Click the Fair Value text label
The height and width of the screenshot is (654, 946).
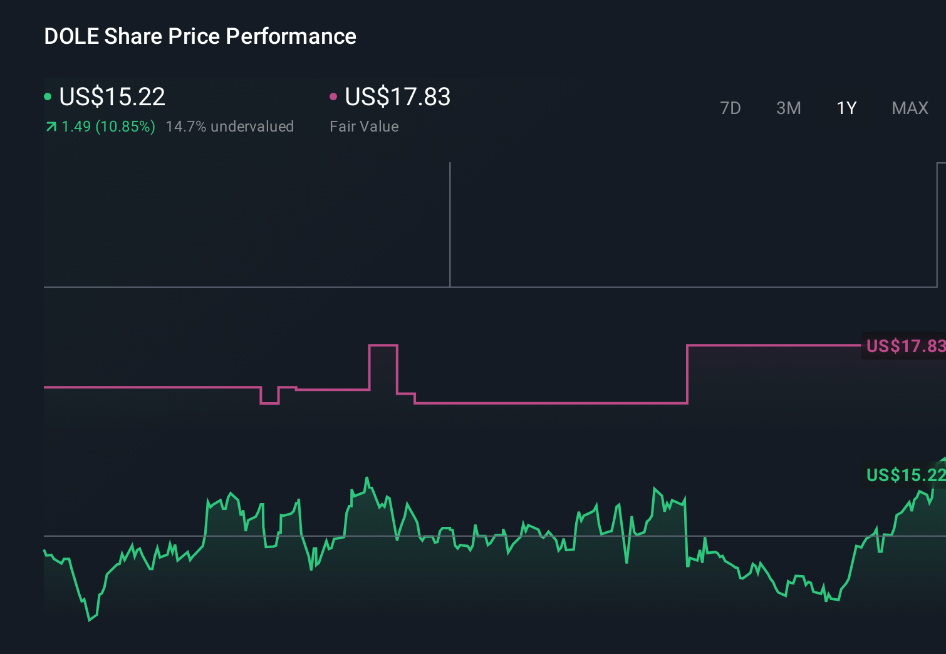(x=364, y=127)
